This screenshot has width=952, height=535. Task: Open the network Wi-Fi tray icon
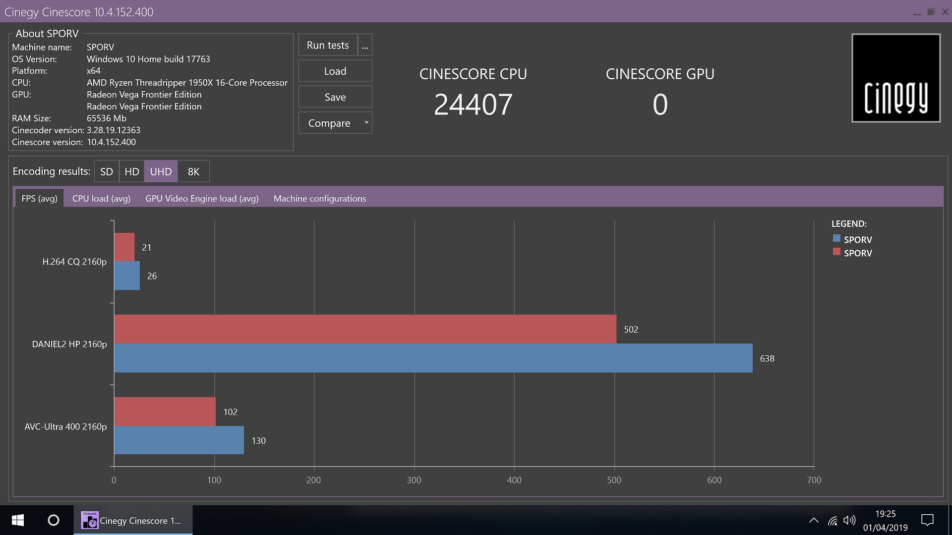(x=833, y=520)
